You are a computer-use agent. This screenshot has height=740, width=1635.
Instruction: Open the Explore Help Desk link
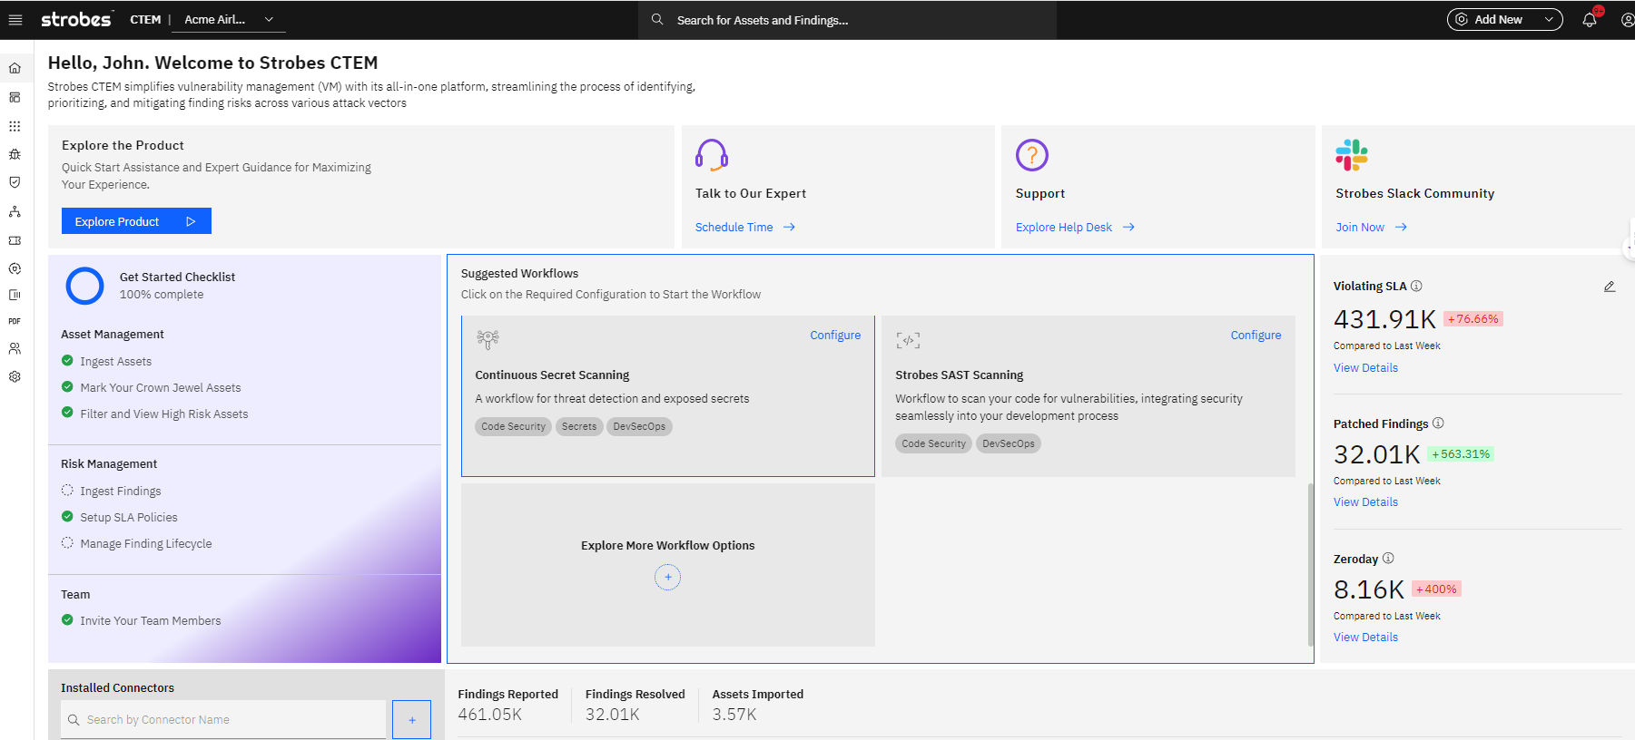pos(1075,227)
